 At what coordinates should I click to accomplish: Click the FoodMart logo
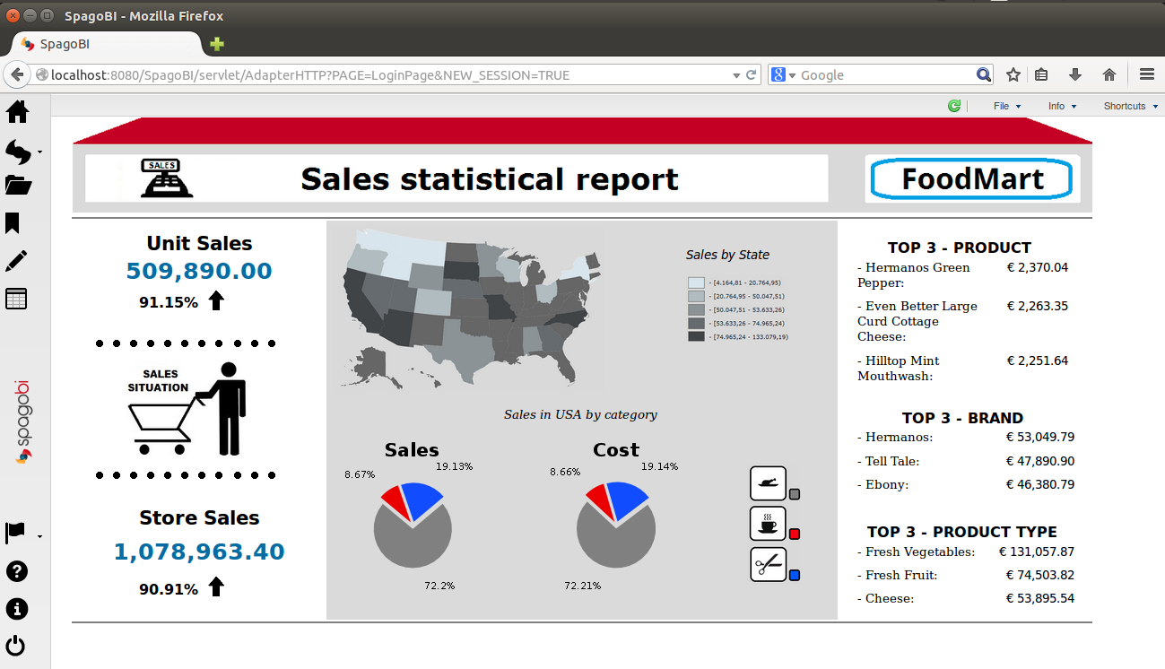972,178
